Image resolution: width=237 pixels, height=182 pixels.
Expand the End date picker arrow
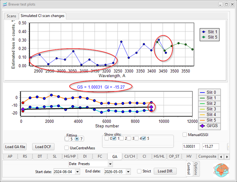click(x=128, y=172)
